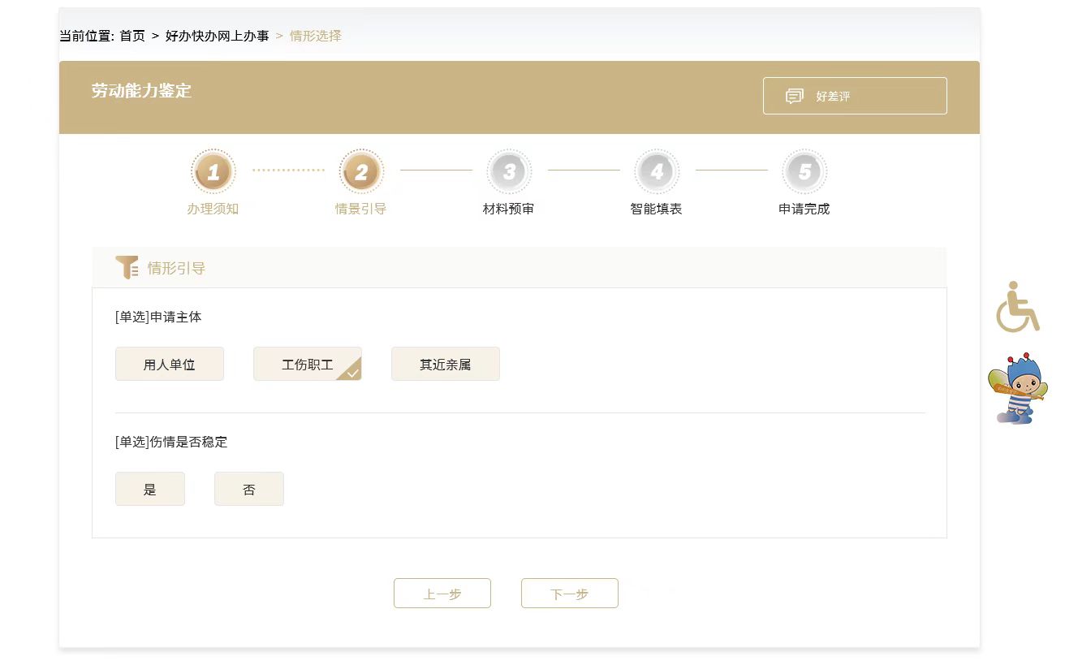Screen dimensions: 1065x665
Task: Open the 好差评 rating button
Action: point(855,97)
